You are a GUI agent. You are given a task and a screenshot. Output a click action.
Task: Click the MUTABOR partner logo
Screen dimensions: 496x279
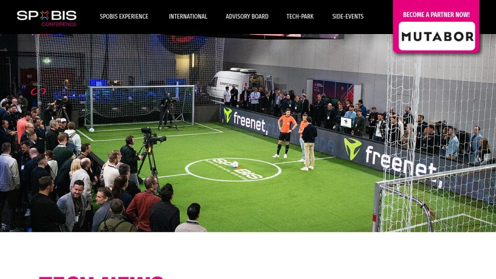[437, 36]
